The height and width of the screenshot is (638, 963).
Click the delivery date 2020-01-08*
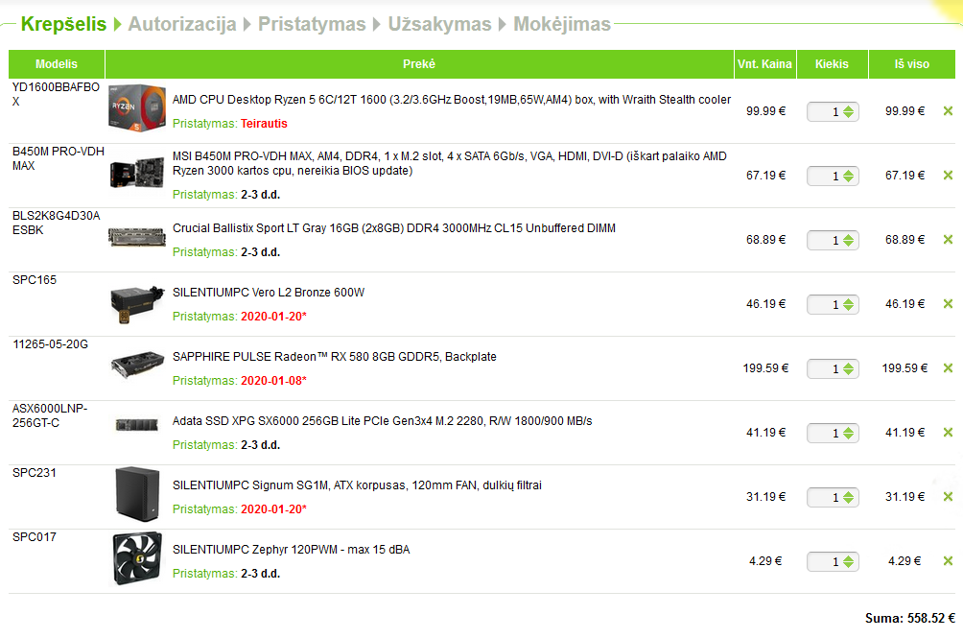[273, 381]
